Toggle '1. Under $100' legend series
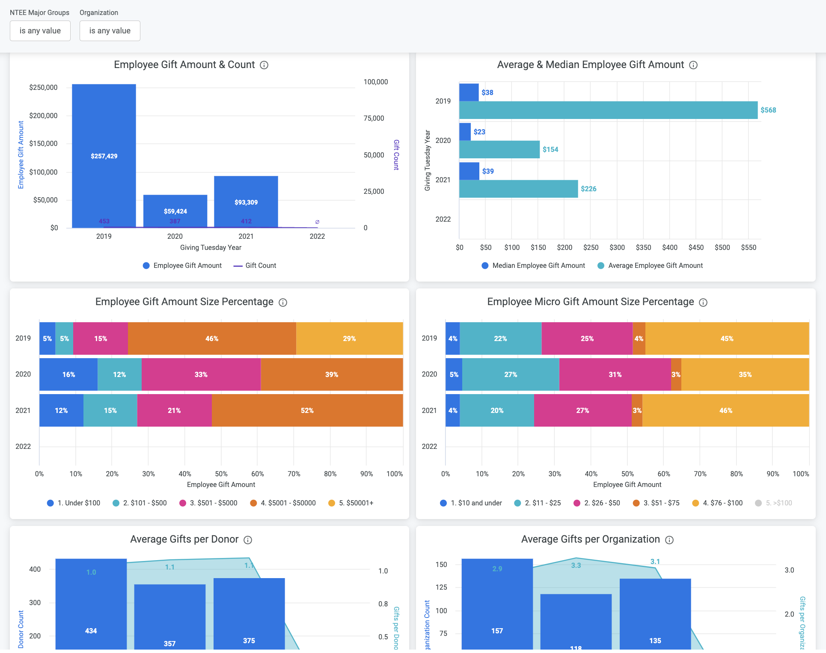 pyautogui.click(x=74, y=503)
